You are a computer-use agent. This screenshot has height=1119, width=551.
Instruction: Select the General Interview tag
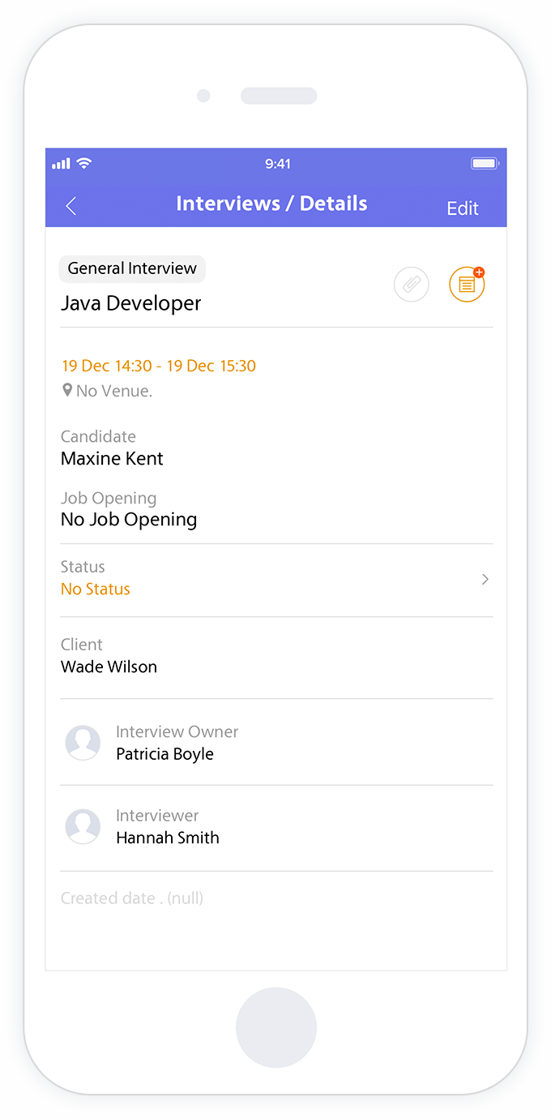132,268
